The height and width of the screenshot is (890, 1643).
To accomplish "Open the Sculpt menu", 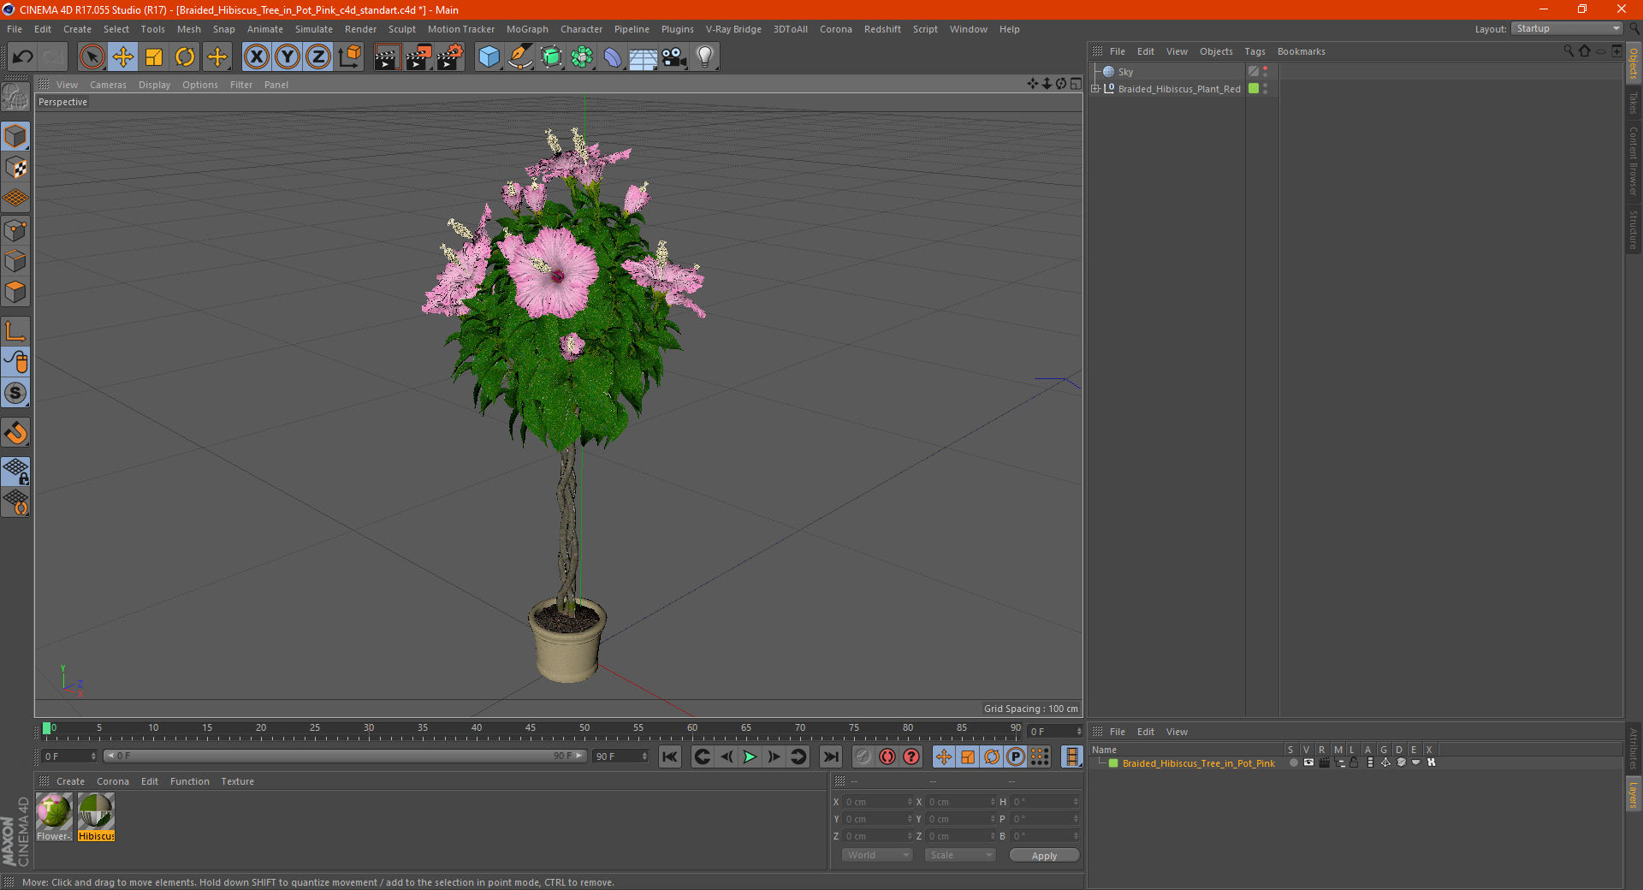I will click(401, 29).
